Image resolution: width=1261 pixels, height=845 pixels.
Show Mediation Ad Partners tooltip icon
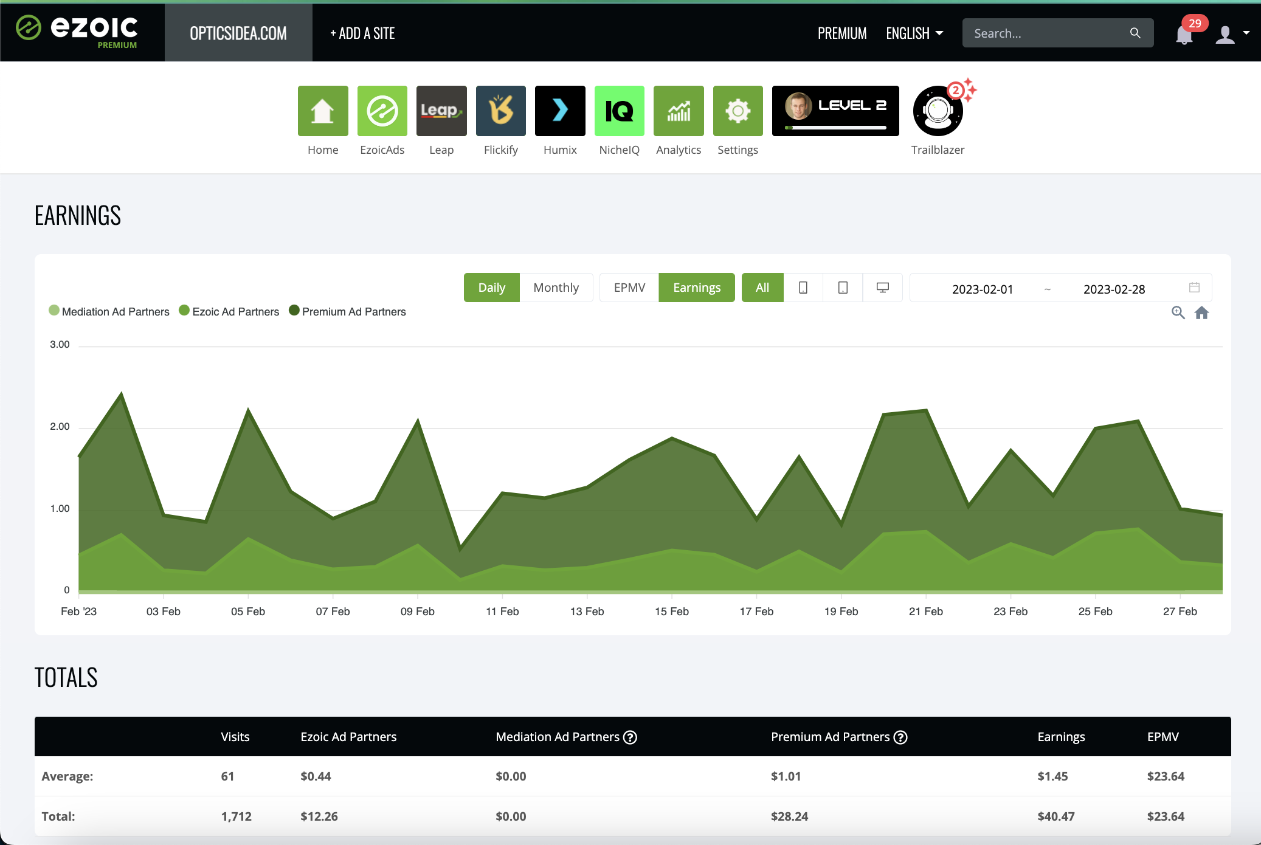(630, 737)
